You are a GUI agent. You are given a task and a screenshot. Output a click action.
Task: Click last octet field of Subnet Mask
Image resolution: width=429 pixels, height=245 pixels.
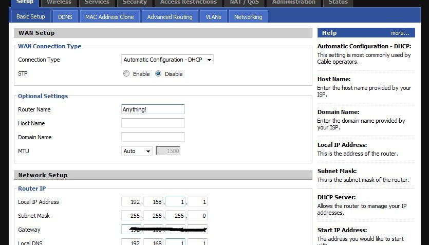pos(197,216)
